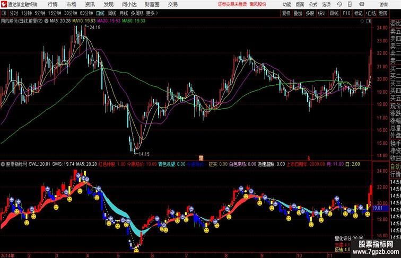The image size is (401, 258).
Task: Click the 白色离场 indicator label
Action: pyautogui.click(x=237, y=164)
